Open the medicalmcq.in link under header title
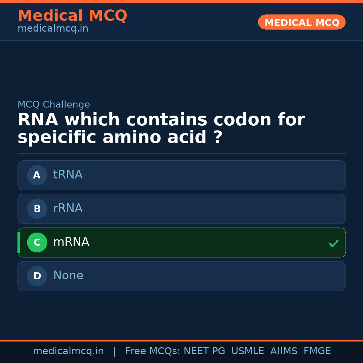Viewport: 363px width, 363px height. coord(53,29)
